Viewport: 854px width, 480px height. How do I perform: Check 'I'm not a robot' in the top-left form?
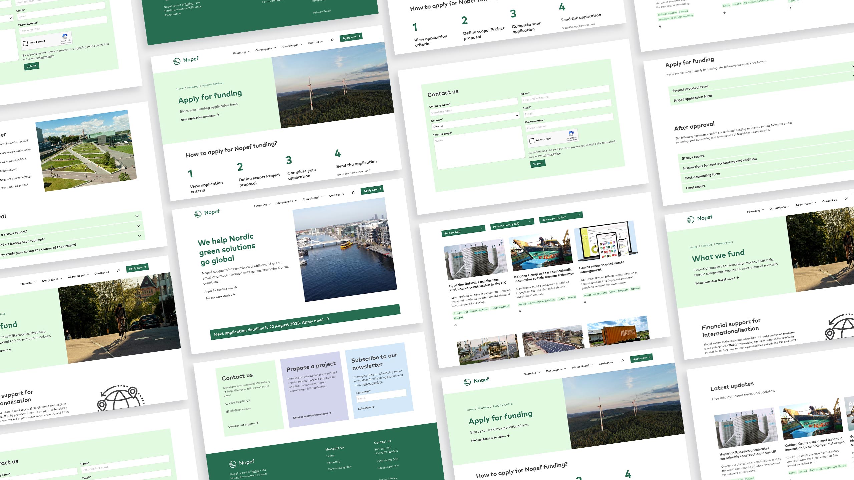tap(25, 43)
